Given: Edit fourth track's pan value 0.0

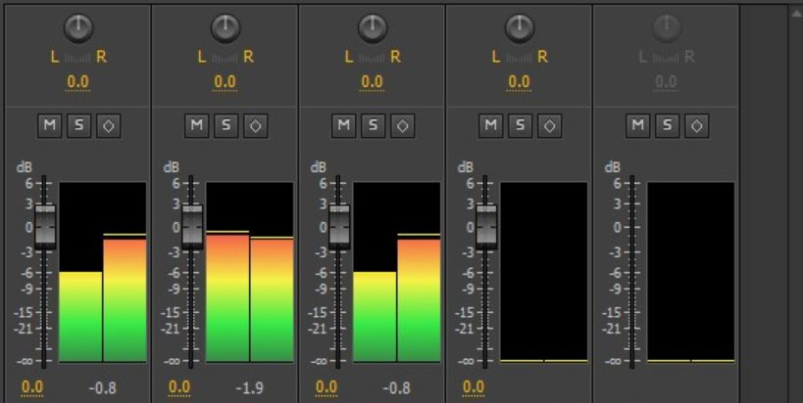Looking at the screenshot, I should [519, 82].
